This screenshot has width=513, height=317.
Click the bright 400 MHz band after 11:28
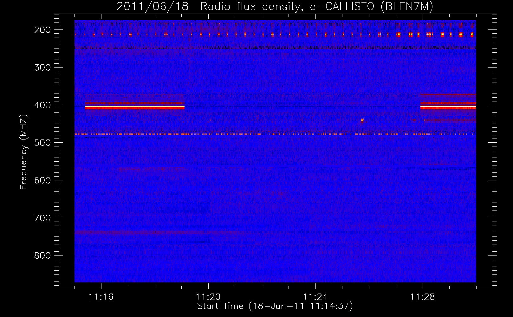(448, 107)
